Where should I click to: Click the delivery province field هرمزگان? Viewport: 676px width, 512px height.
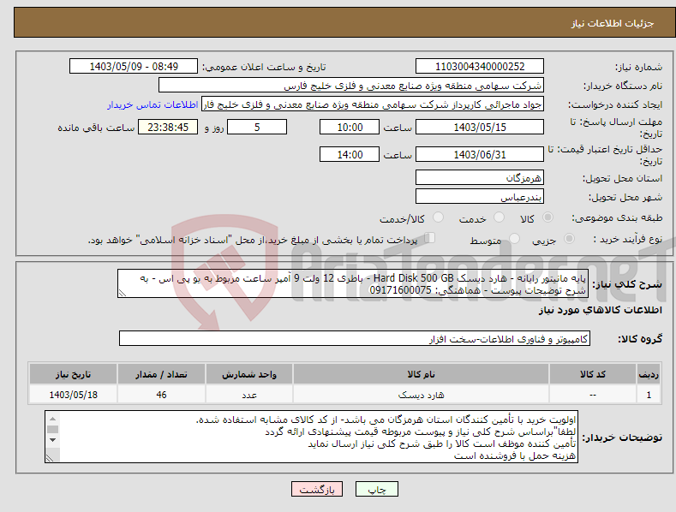[x=480, y=177]
